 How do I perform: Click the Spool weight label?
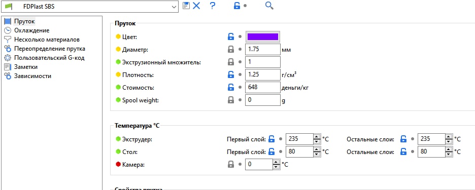pyautogui.click(x=141, y=100)
